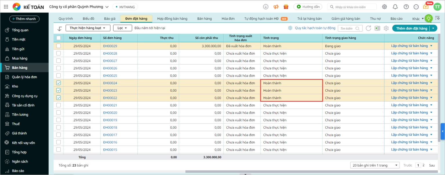
Task: Select Kho in the sidebar
Action: 15,86
